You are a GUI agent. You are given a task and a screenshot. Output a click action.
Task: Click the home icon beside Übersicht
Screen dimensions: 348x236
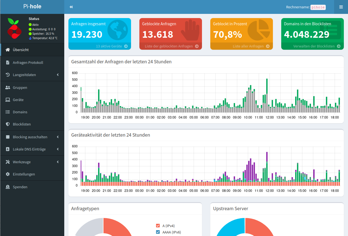coord(8,50)
